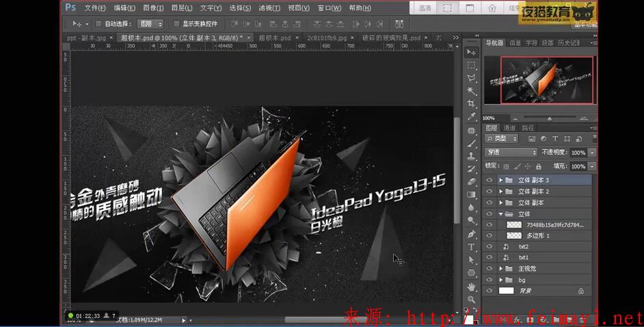644x327 pixels.
Task: Select the Gradient tool
Action: coord(471,194)
